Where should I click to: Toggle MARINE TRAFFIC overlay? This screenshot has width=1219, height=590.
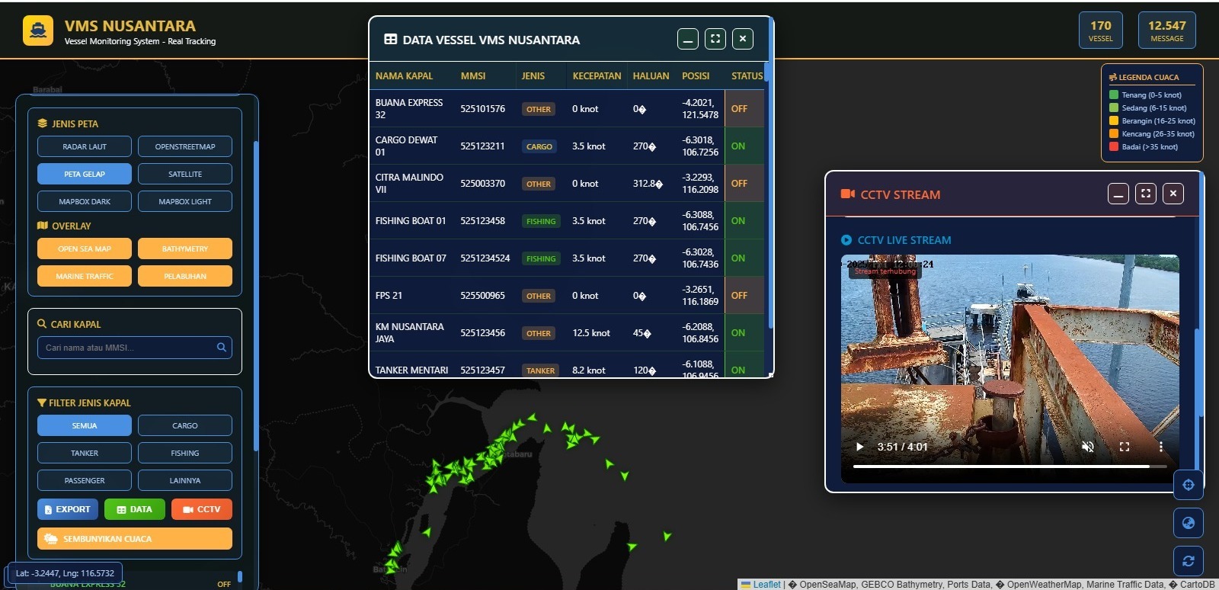click(x=85, y=276)
